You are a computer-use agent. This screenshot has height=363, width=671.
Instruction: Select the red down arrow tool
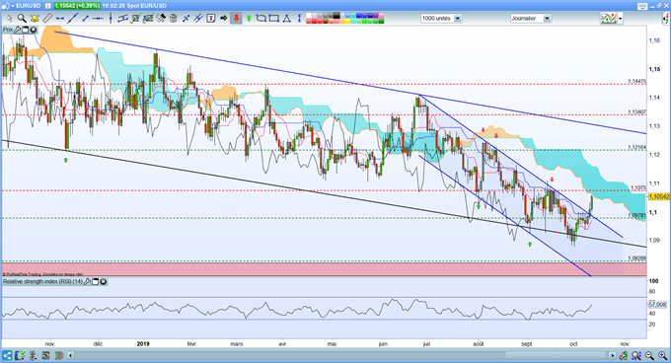237,19
